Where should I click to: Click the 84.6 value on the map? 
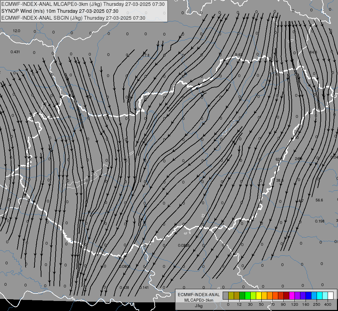pos(313,52)
